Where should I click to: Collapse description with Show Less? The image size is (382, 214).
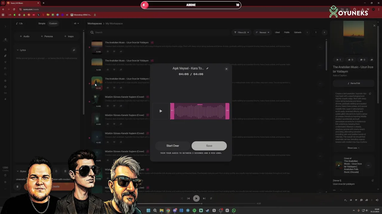353,148
